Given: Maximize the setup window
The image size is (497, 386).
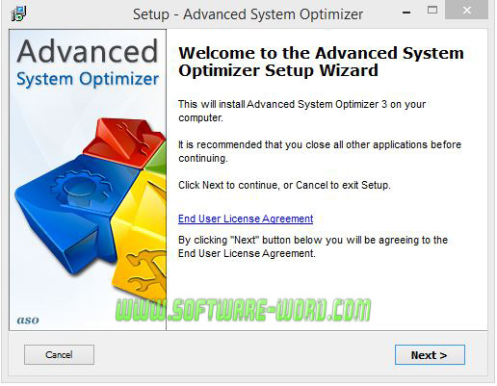Looking at the screenshot, I should [432, 11].
